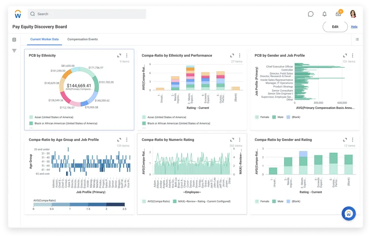Toggle the Female legend on Compa-Ratio by Gender
Screen dimensions: 371x238
tap(262, 201)
